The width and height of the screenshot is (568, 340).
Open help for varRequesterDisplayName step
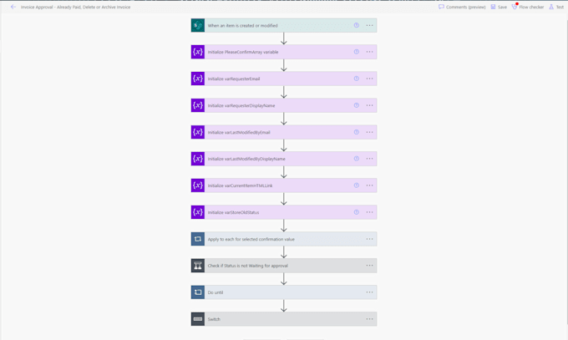pos(357,105)
